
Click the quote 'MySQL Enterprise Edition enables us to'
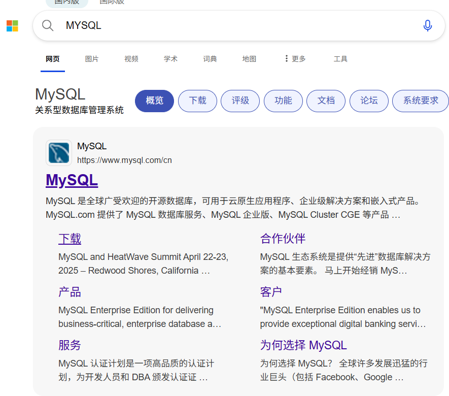coord(340,310)
